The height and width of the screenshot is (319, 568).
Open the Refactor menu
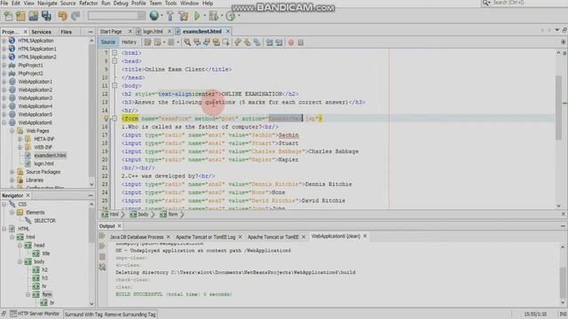coord(89,3)
